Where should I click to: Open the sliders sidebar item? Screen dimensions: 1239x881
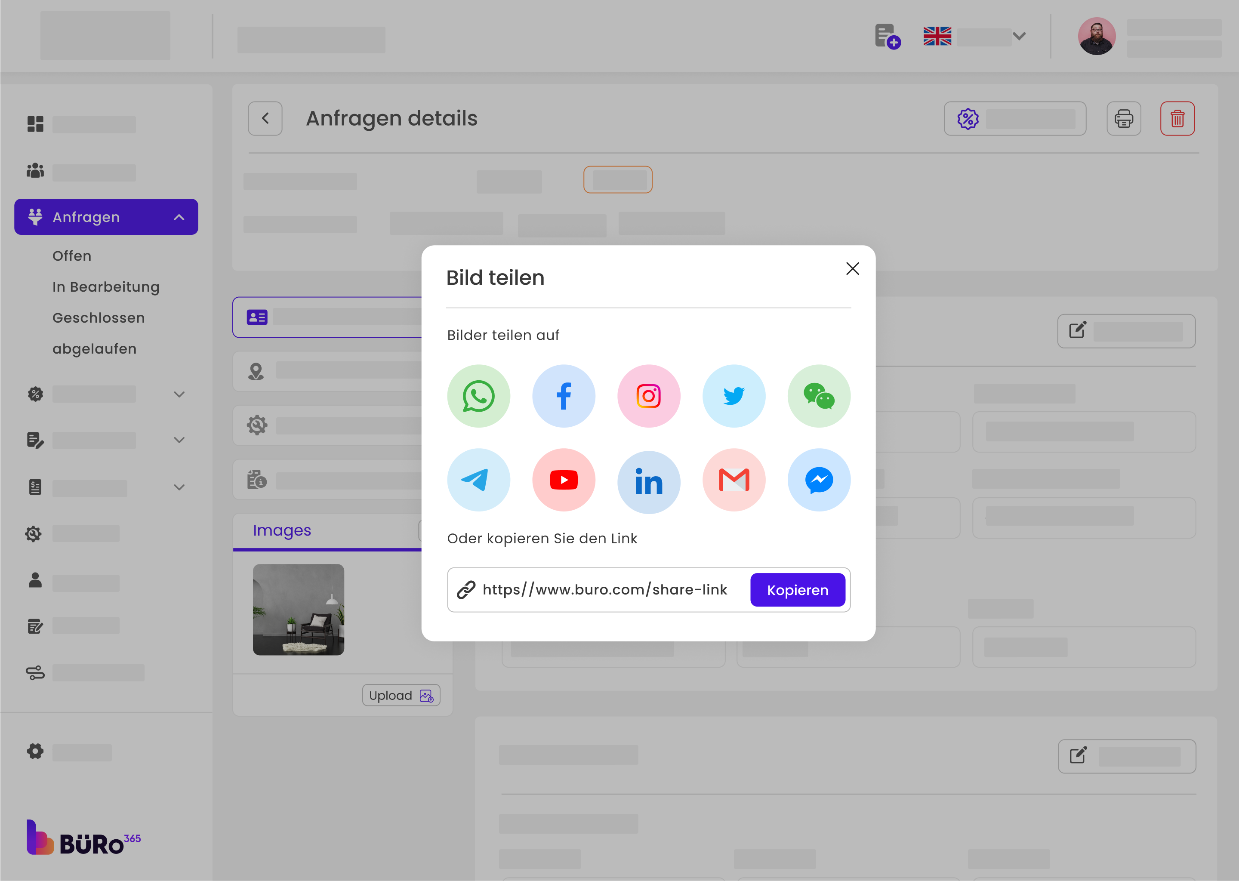point(35,673)
